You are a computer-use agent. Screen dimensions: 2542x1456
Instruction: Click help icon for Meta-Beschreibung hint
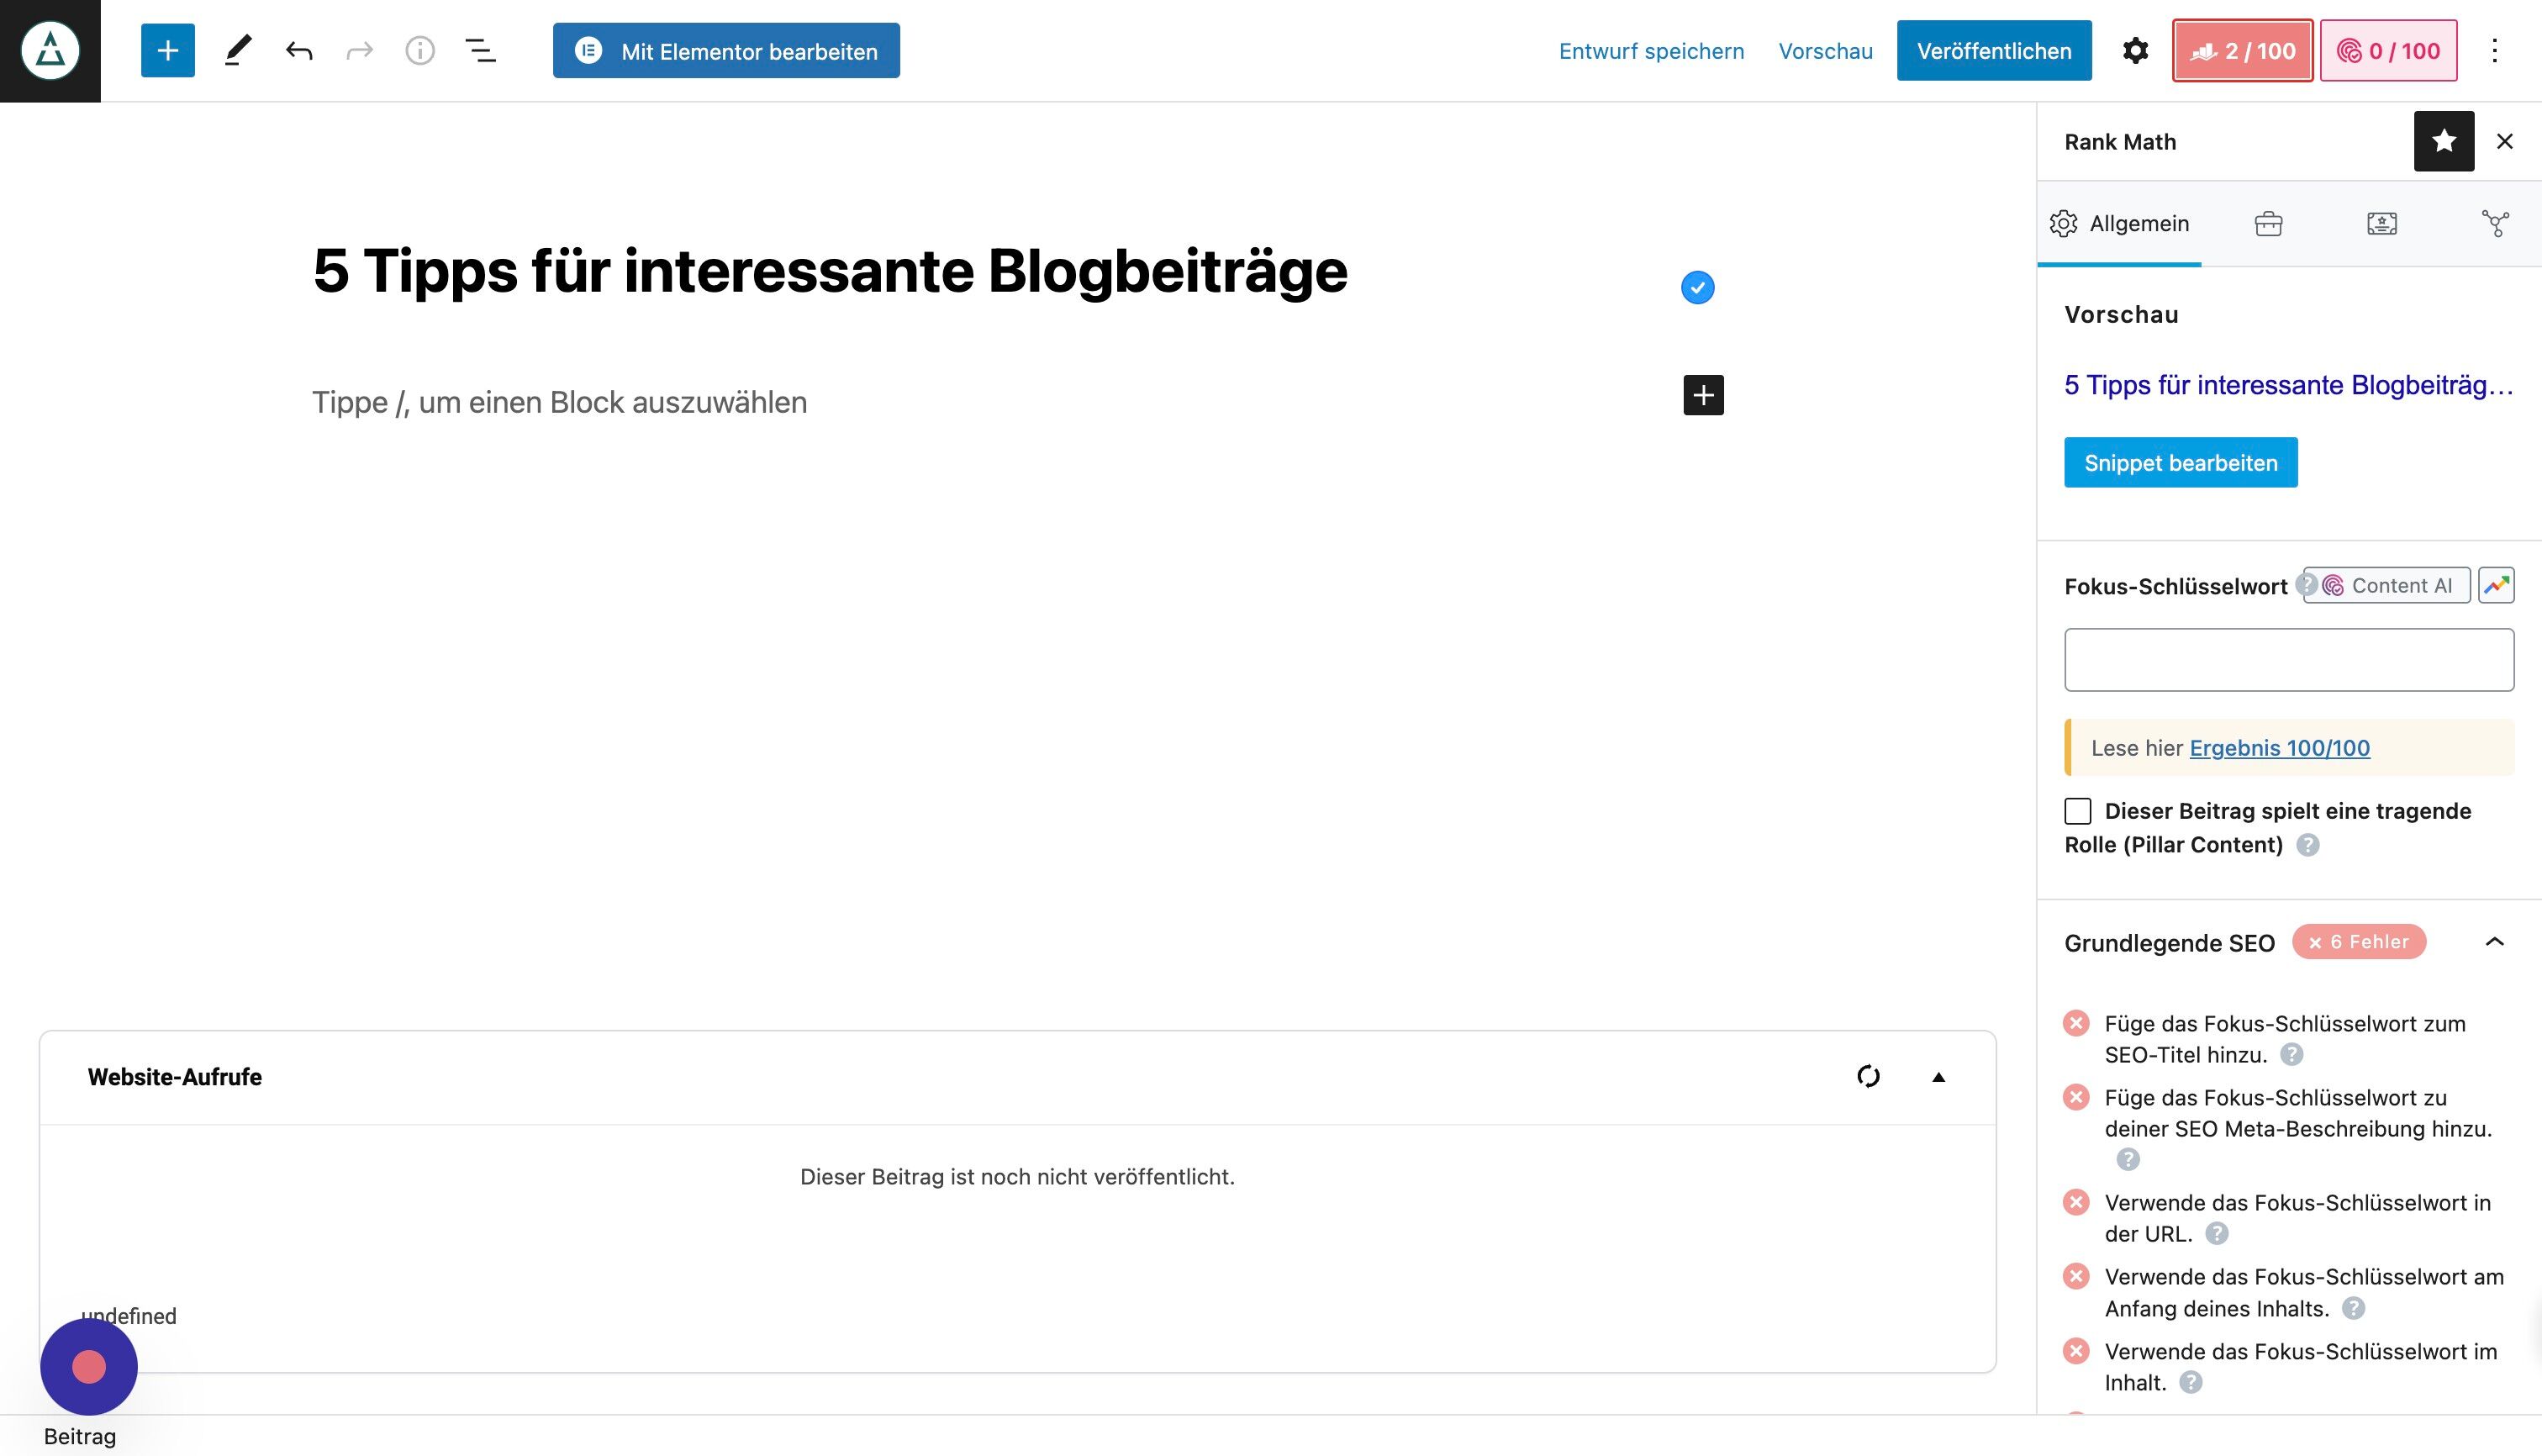2127,1159
